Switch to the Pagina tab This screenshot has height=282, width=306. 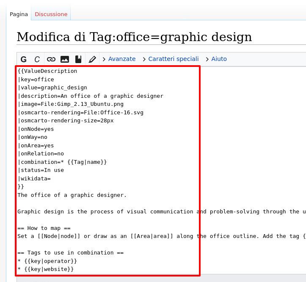coord(19,14)
